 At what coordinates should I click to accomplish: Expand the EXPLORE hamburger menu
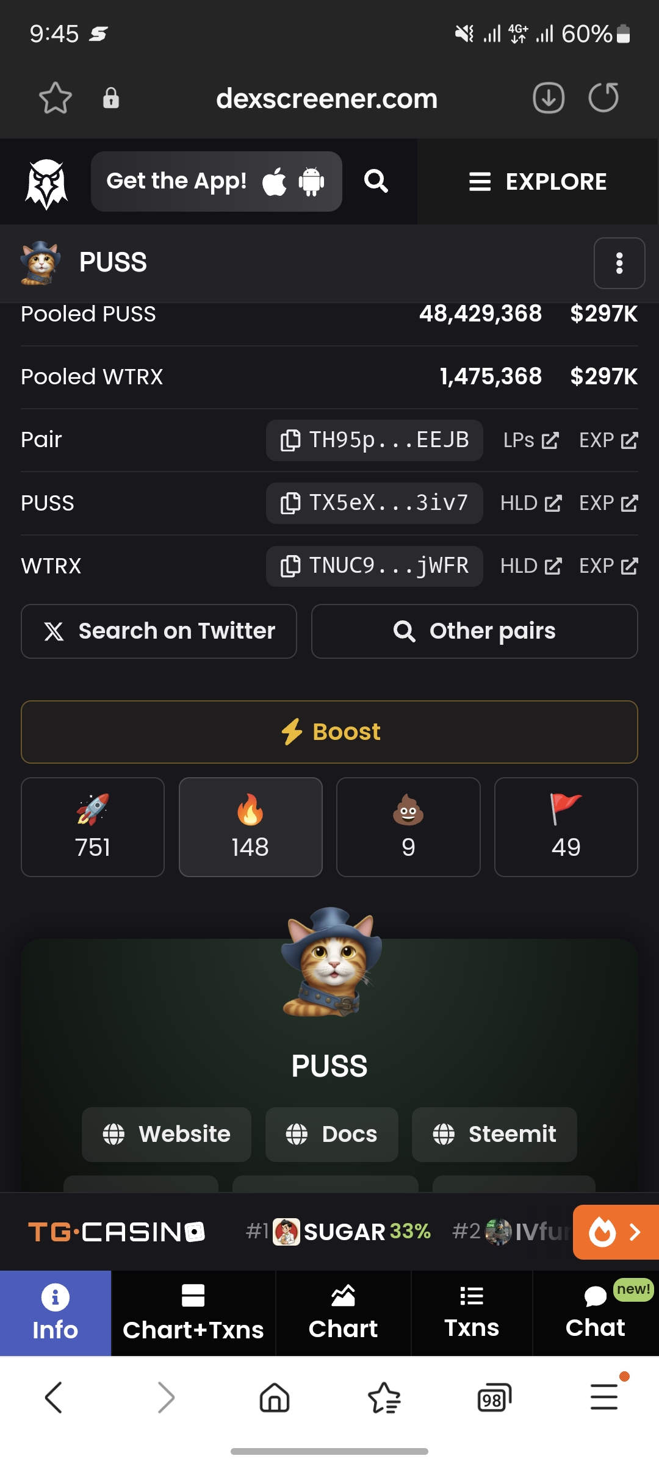(538, 182)
